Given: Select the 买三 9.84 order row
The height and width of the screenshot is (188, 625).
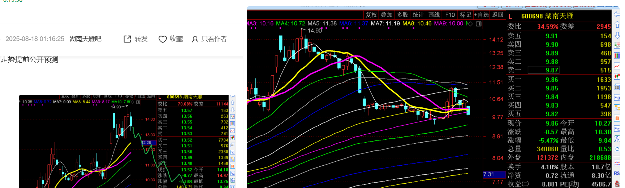Looking at the screenshot, I should 559,97.
